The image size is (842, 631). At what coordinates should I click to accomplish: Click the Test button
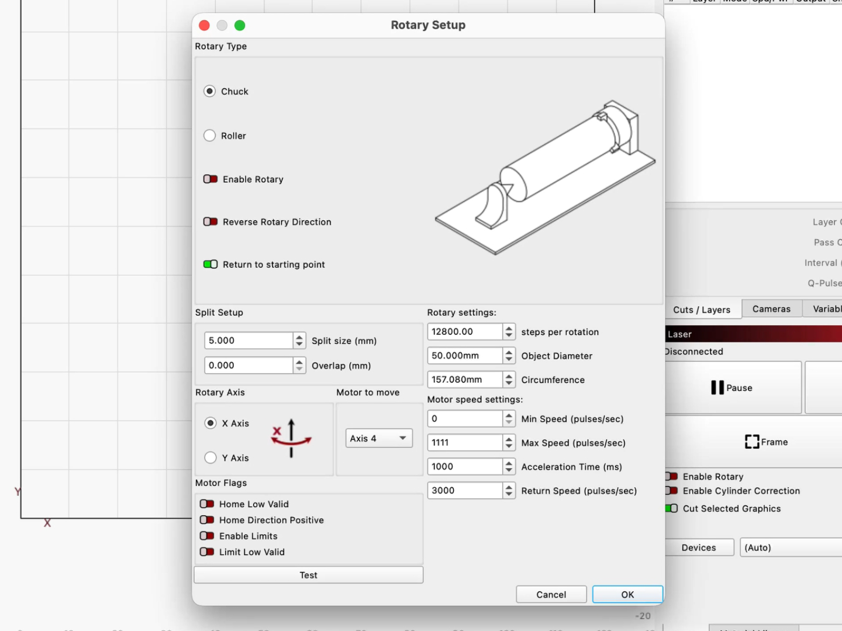[x=309, y=575]
